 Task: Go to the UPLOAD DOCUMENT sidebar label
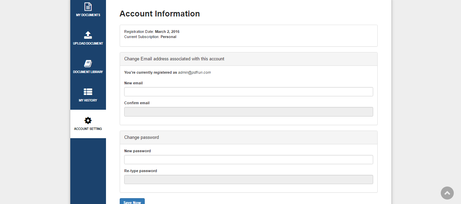click(88, 44)
